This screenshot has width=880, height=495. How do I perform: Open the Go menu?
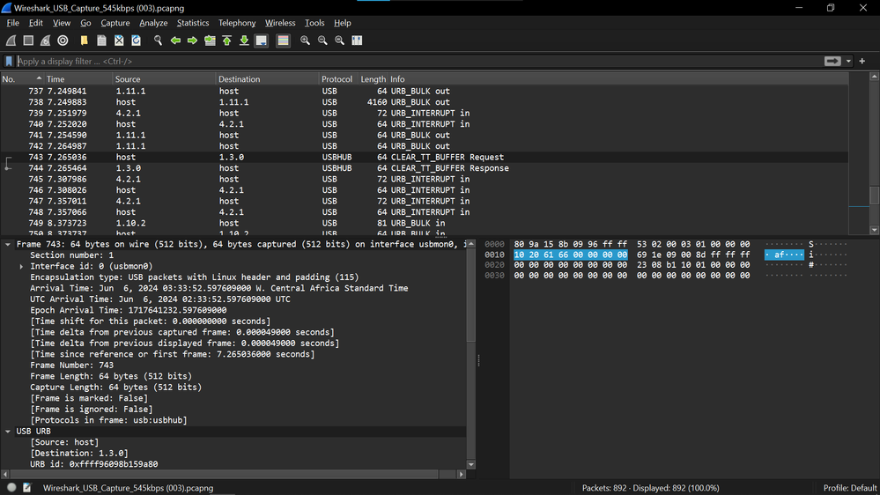(85, 23)
